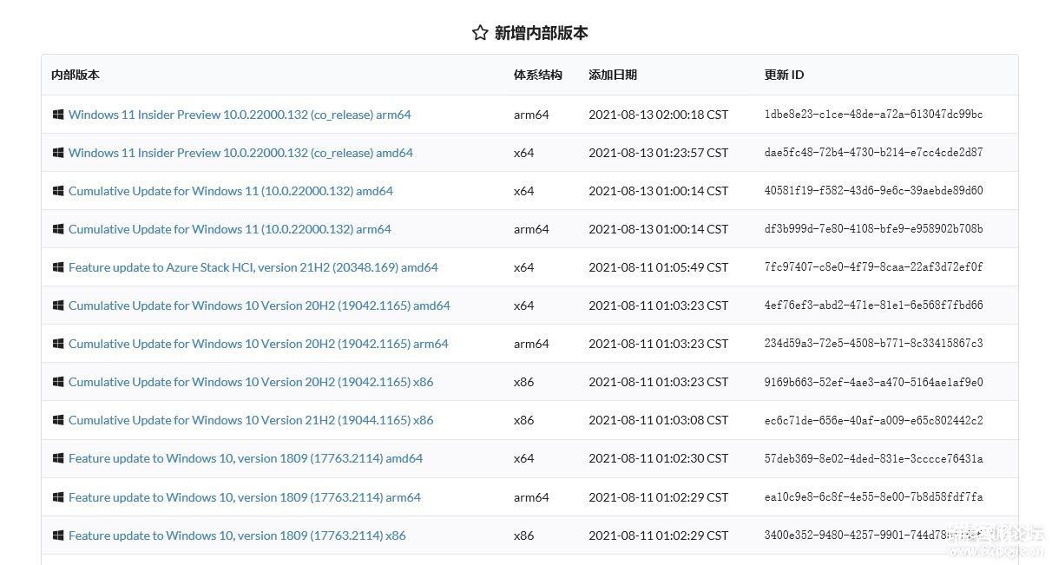Click Windows logo beside Windows 11 cumulative amd64

coord(58,191)
